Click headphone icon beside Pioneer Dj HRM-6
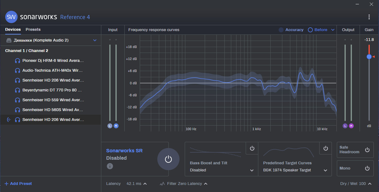 pos(18,61)
